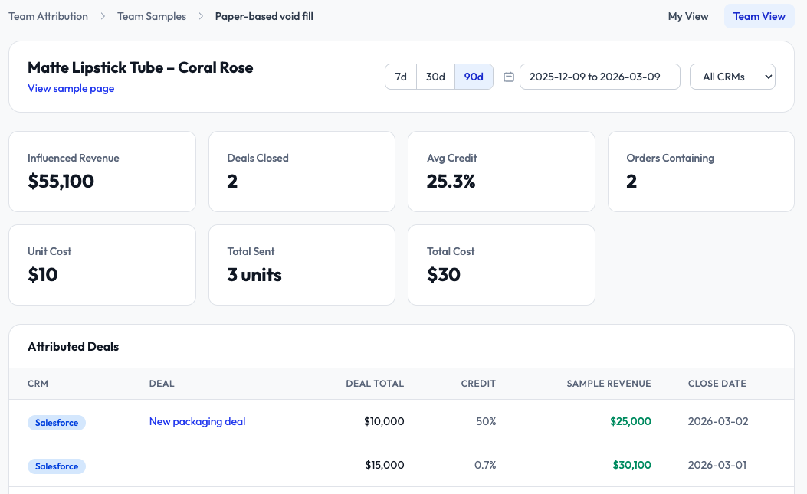Image resolution: width=807 pixels, height=494 pixels.
Task: Go to Team Attribution breadcrumb
Action: pos(48,16)
